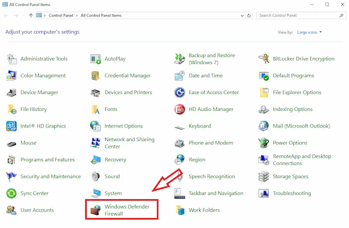
Task: Click the search magnifier icon
Action: (341, 15)
